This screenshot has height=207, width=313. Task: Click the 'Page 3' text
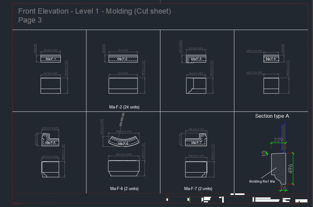click(x=30, y=20)
